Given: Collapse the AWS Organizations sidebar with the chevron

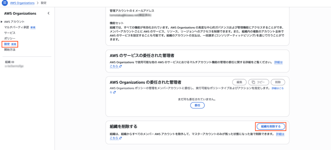Looking at the screenshot, I should [48, 13].
